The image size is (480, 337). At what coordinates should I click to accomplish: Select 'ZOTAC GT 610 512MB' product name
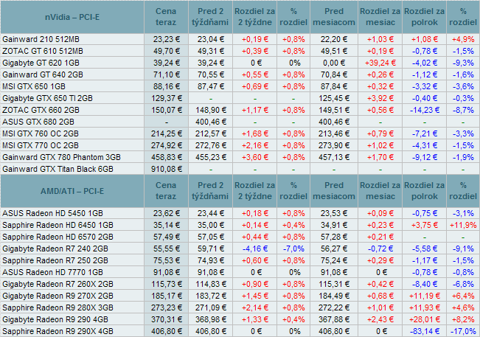pos(43,51)
